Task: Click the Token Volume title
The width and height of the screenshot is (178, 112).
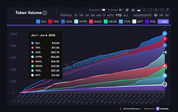Action: pos(29,13)
